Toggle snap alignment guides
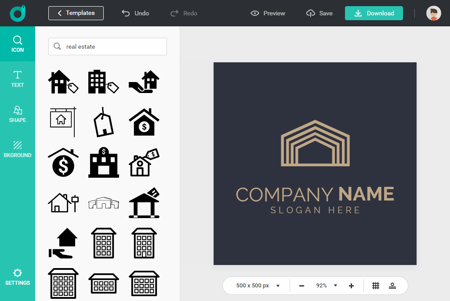Screen dimensions: 450x301 point(392,286)
